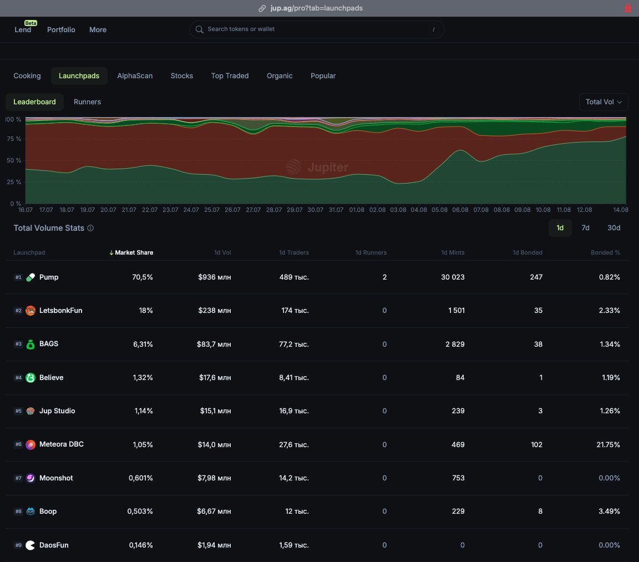This screenshot has height=562, width=639.
Task: Switch to the Runners sub-tab
Action: [x=87, y=102]
